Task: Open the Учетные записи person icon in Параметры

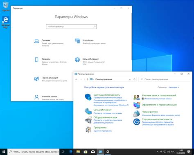Action: click(36, 97)
